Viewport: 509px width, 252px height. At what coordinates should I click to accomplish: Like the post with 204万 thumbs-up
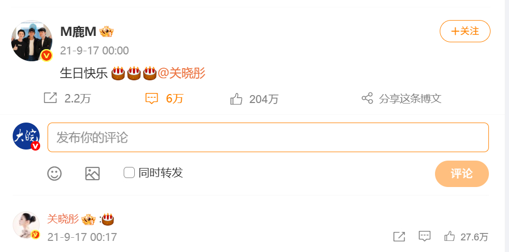click(x=236, y=99)
